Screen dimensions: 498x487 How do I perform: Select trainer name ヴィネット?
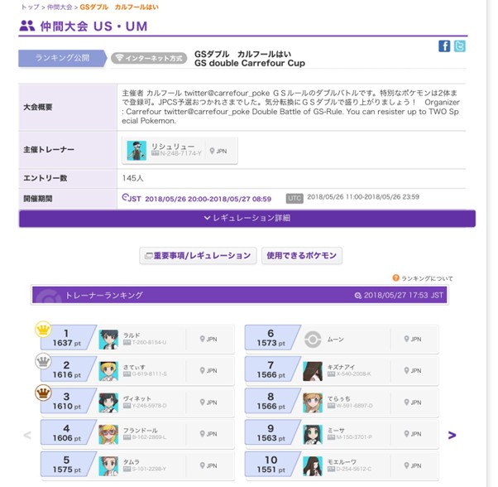pyautogui.click(x=136, y=398)
